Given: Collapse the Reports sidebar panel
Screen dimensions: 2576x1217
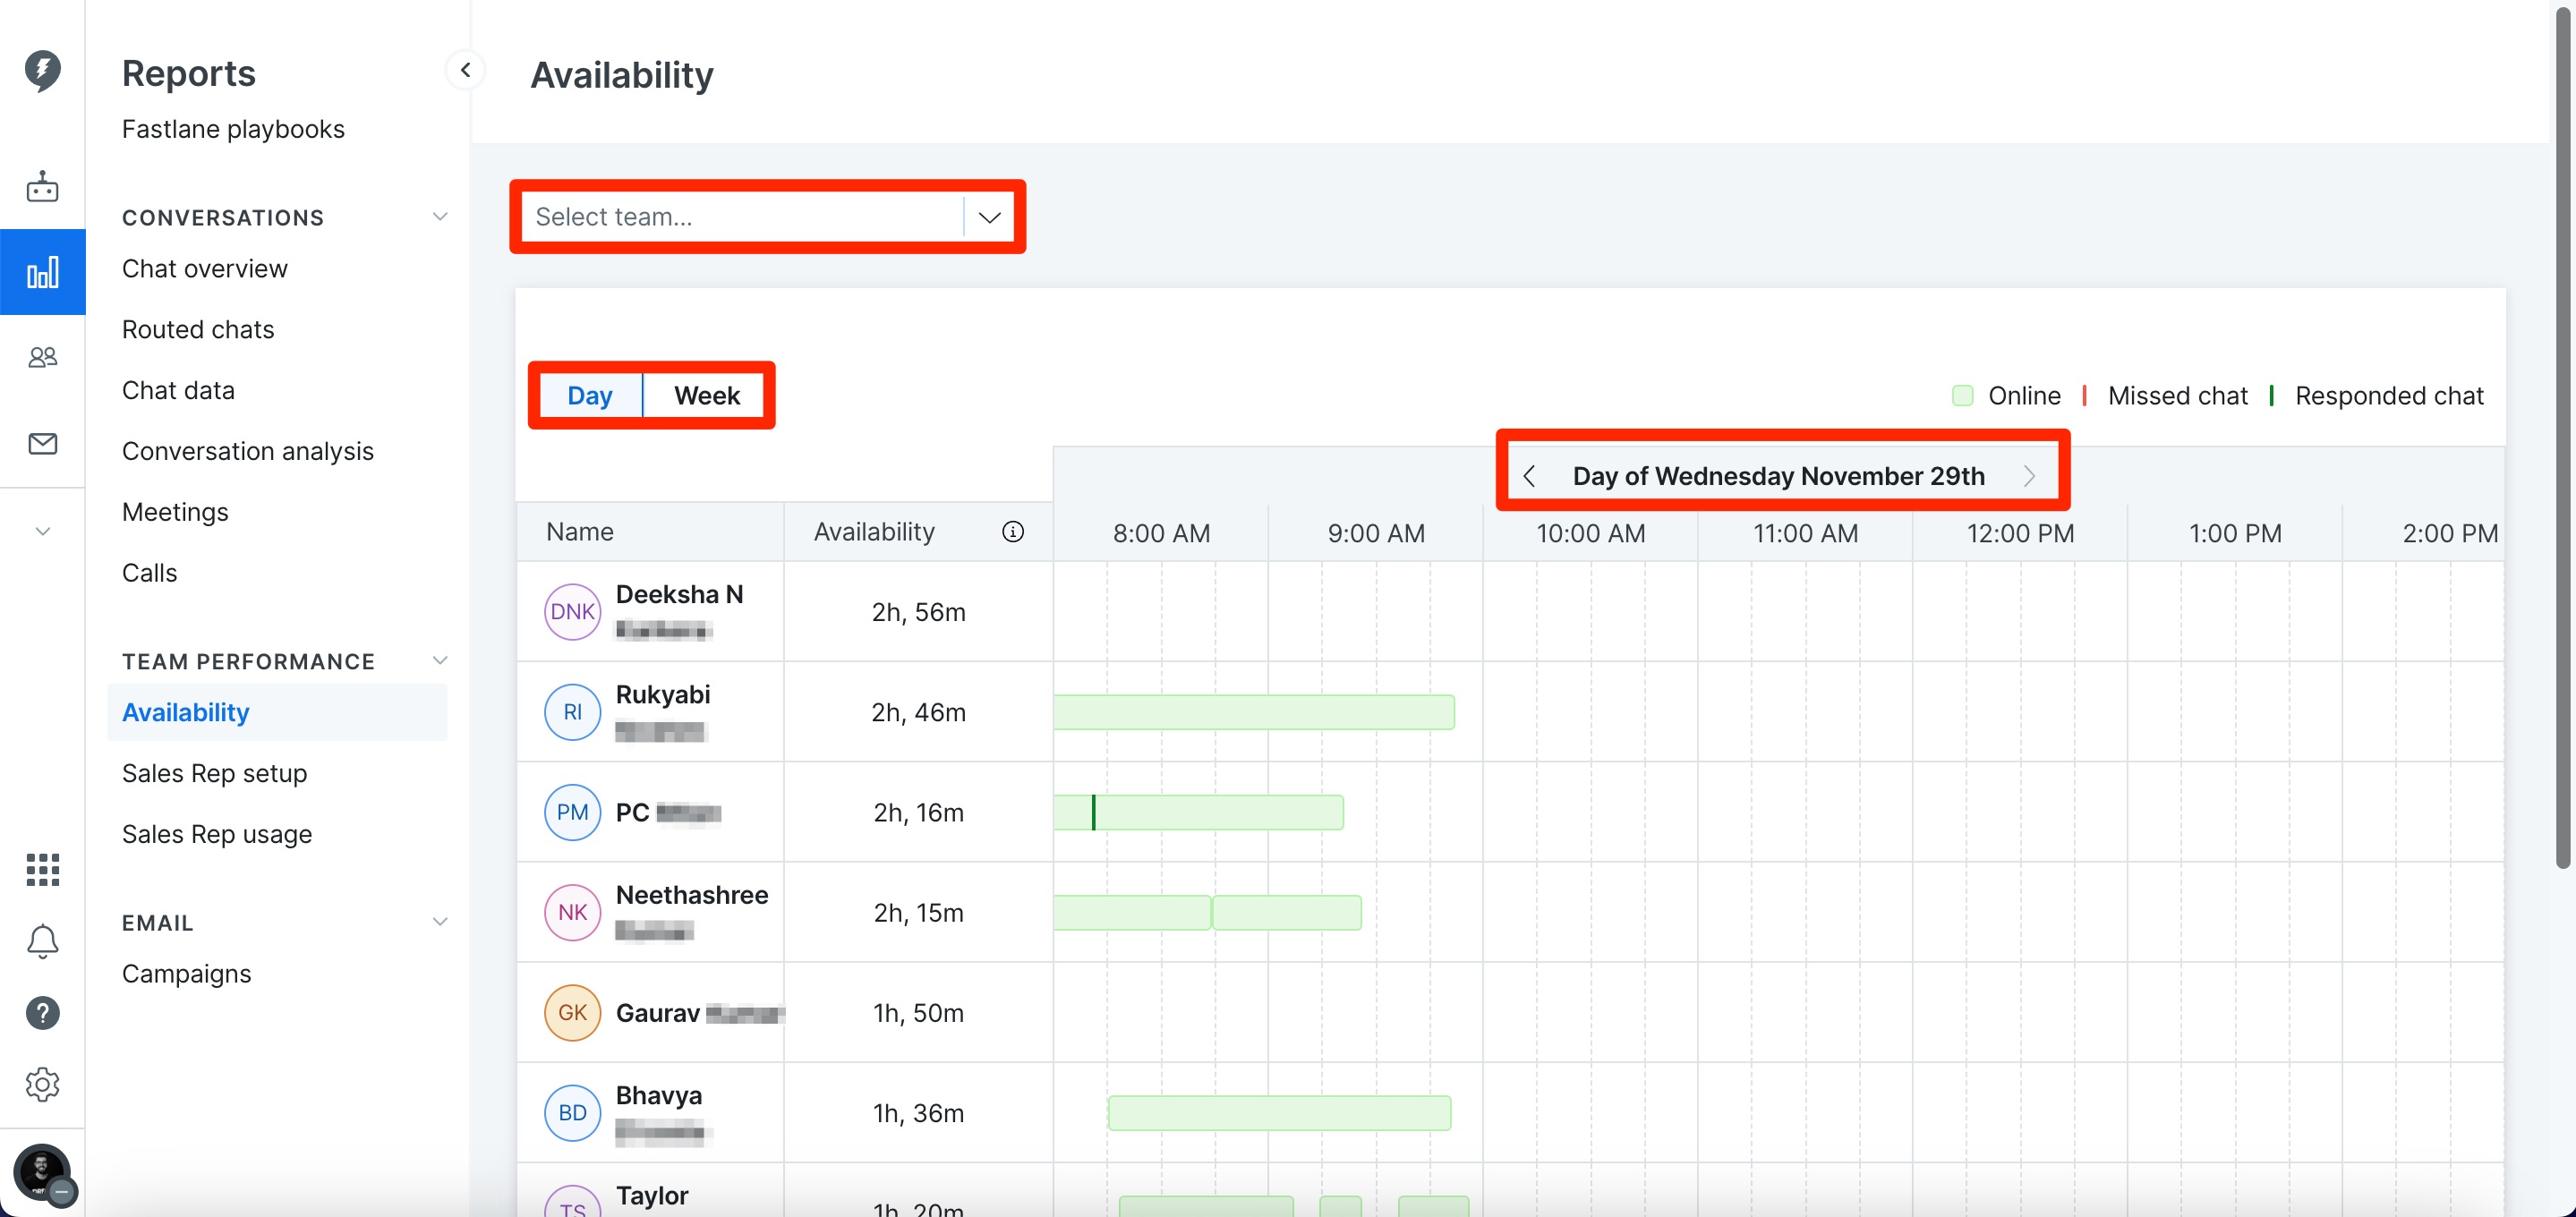Looking at the screenshot, I should (465, 70).
